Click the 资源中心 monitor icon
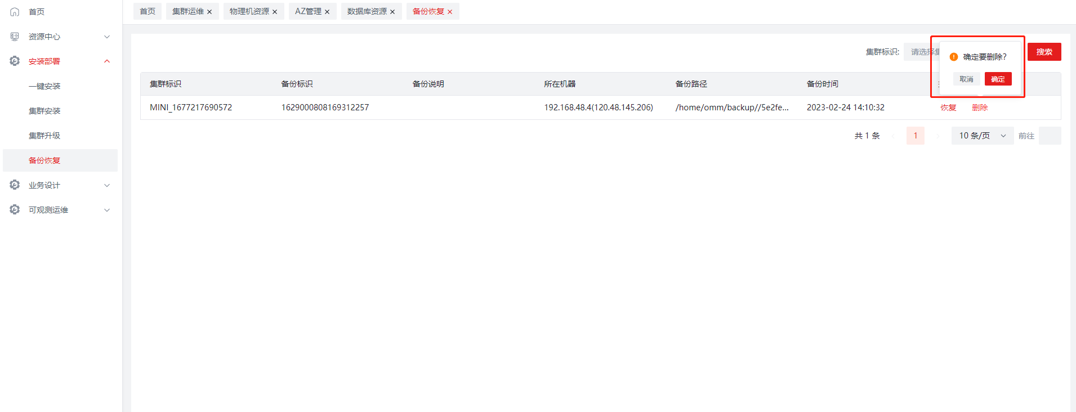This screenshot has width=1076, height=412. pos(15,37)
